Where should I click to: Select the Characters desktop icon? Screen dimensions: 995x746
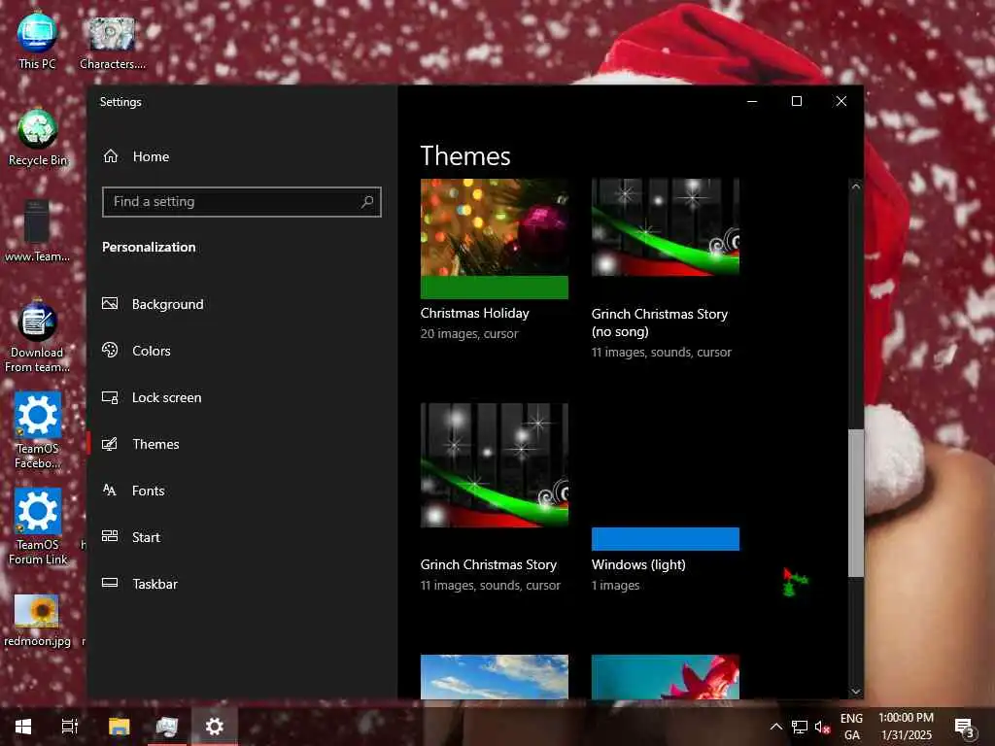(113, 42)
